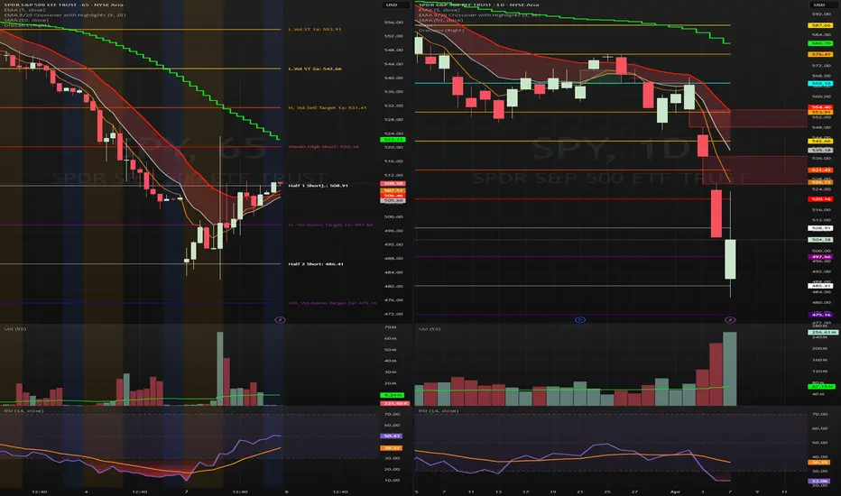Click latest green daily candle on right chart
This screenshot has width=841, height=496.
[x=730, y=259]
